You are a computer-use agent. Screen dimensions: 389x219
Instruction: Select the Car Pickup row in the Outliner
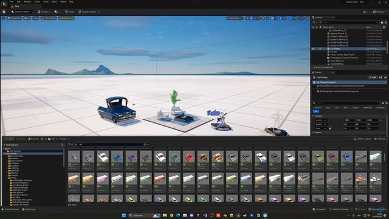pos(349,49)
